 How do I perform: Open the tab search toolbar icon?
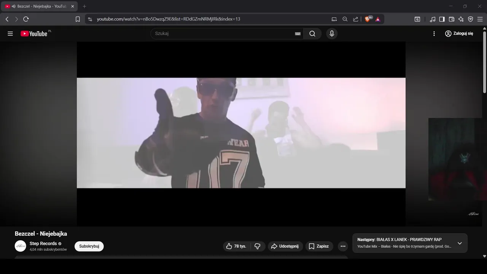(x=417, y=19)
